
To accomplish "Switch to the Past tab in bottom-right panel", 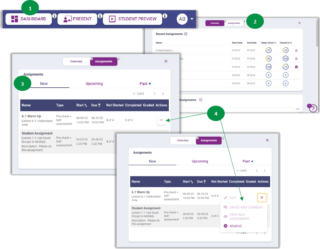I will tap(246, 161).
